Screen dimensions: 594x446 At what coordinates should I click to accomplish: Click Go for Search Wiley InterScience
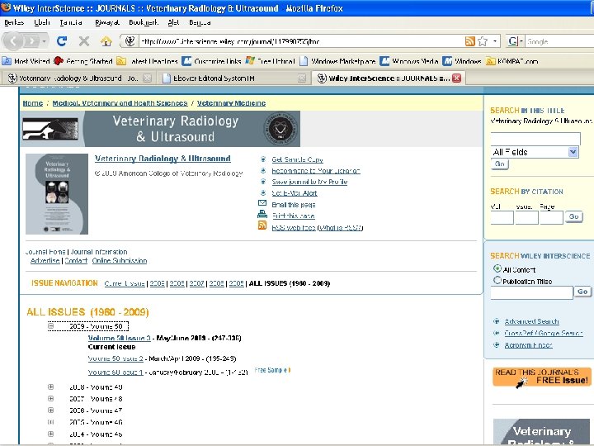coord(582,292)
